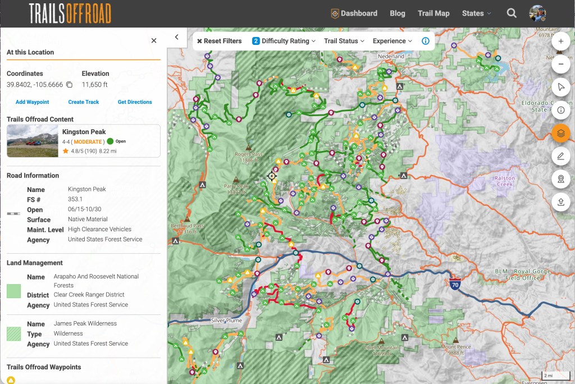This screenshot has width=575, height=384.
Task: Click the BLM Royal Gorge Field Office label
Action: tap(523, 275)
